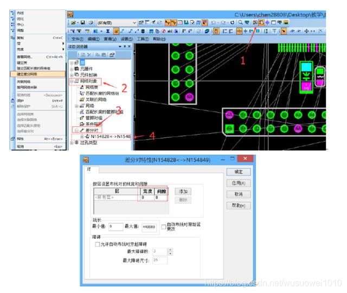This screenshot has height=293, width=347.
Task: Click the highlighted orange route tool icon
Action: [116, 31]
